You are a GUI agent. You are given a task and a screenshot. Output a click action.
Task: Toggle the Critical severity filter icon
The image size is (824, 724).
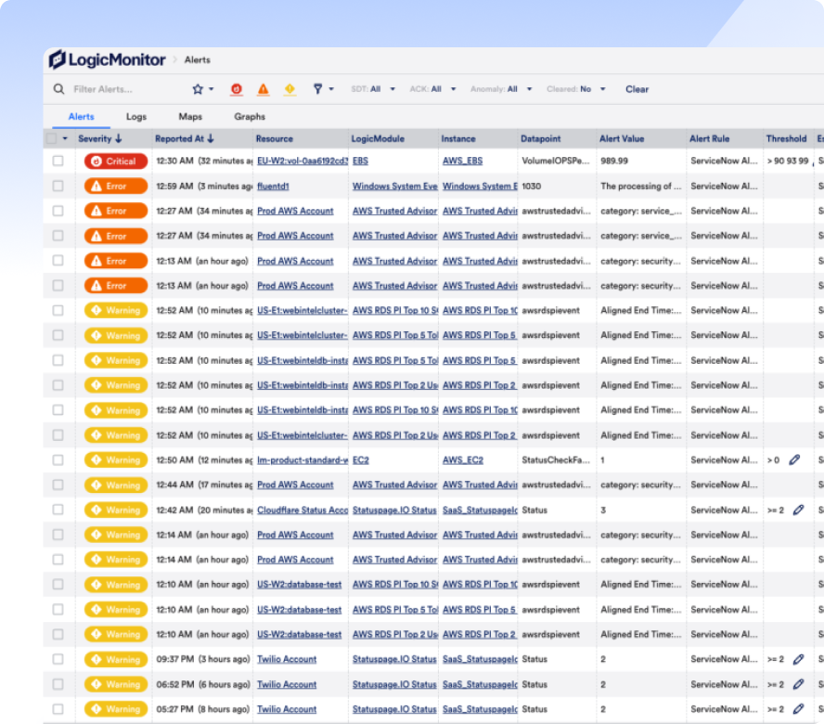[x=237, y=89]
